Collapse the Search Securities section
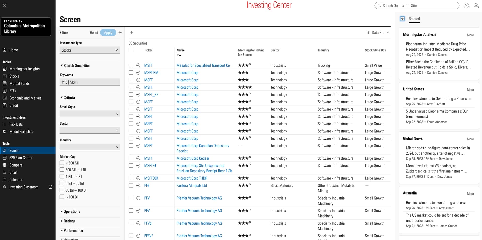The image size is (482, 240). (75, 66)
